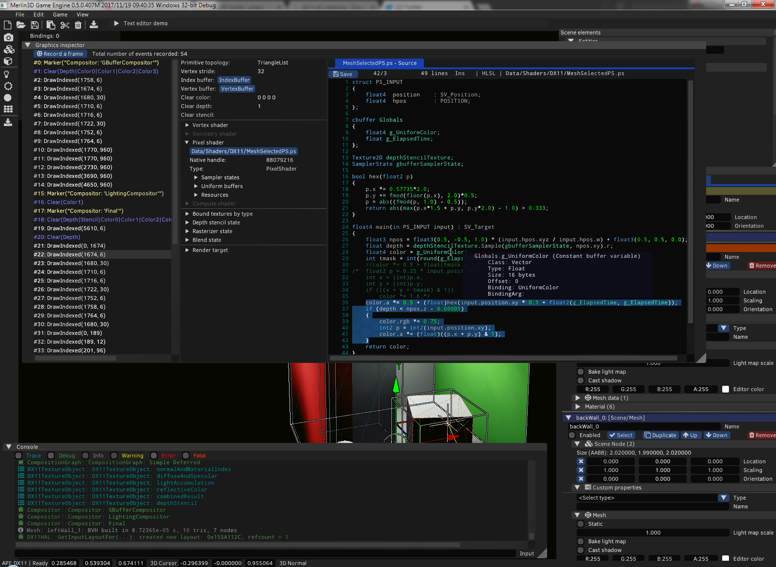Screen dimensions: 776x567
Task: Click the Mesh data (1) mesh icon
Action: [588, 398]
